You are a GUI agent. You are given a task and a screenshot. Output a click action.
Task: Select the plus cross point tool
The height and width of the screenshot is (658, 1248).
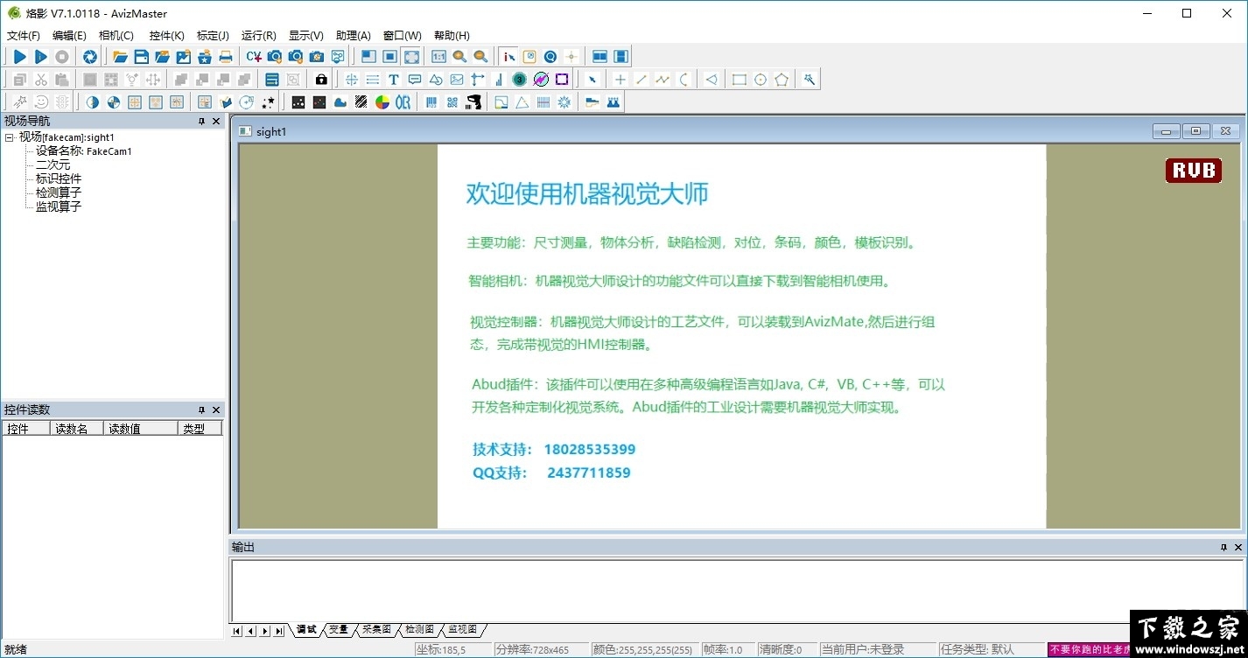[620, 80]
